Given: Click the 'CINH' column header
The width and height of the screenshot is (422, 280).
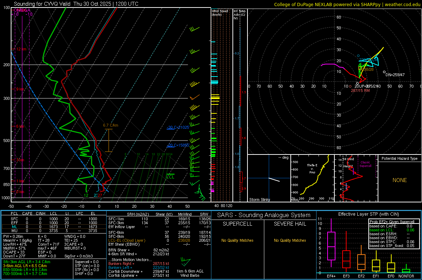Looking at the screenshot, I should pos(41,213).
